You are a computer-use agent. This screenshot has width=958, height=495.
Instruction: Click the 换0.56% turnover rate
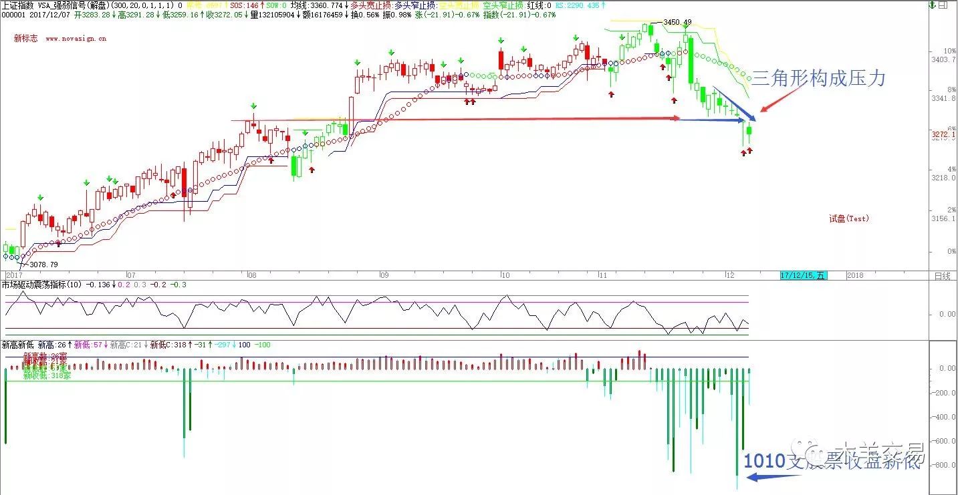(365, 14)
